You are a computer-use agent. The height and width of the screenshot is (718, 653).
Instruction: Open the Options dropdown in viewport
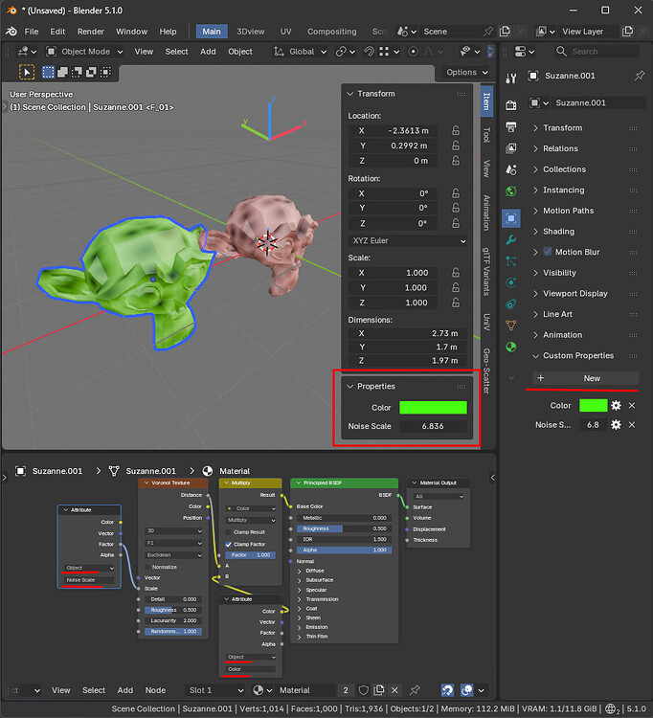[467, 73]
